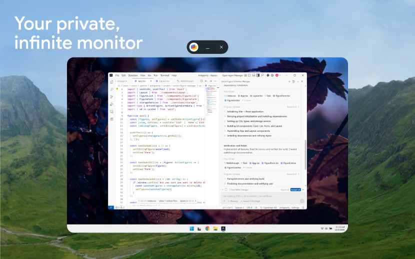Click 'Expand all' in Progress Updates

coord(292,107)
